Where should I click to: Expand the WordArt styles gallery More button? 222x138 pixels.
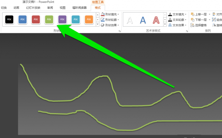(165, 24)
